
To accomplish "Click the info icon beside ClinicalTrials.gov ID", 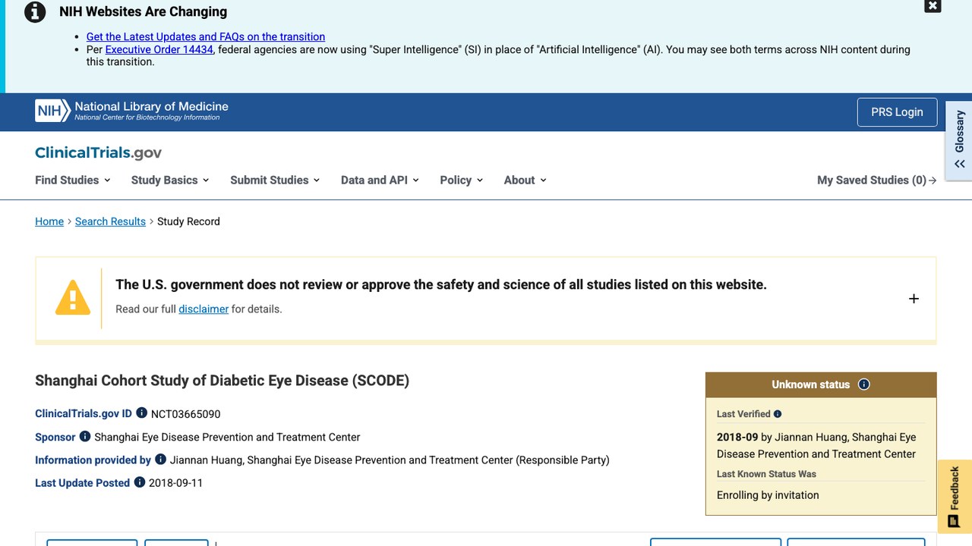I will pos(141,413).
